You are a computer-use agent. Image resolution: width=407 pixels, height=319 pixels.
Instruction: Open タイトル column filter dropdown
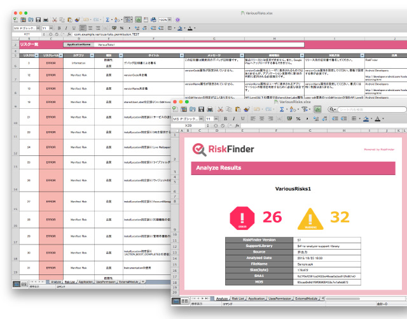[x=182, y=55]
